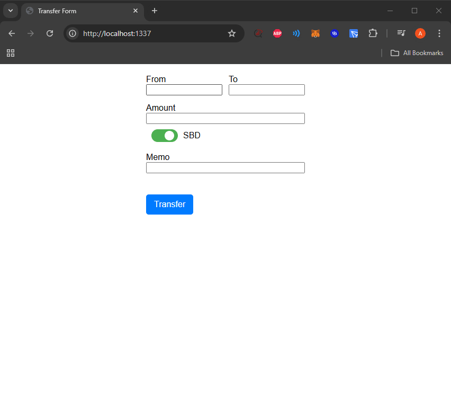Image resolution: width=451 pixels, height=409 pixels.
Task: Open the media control playlist icon
Action: 401,33
